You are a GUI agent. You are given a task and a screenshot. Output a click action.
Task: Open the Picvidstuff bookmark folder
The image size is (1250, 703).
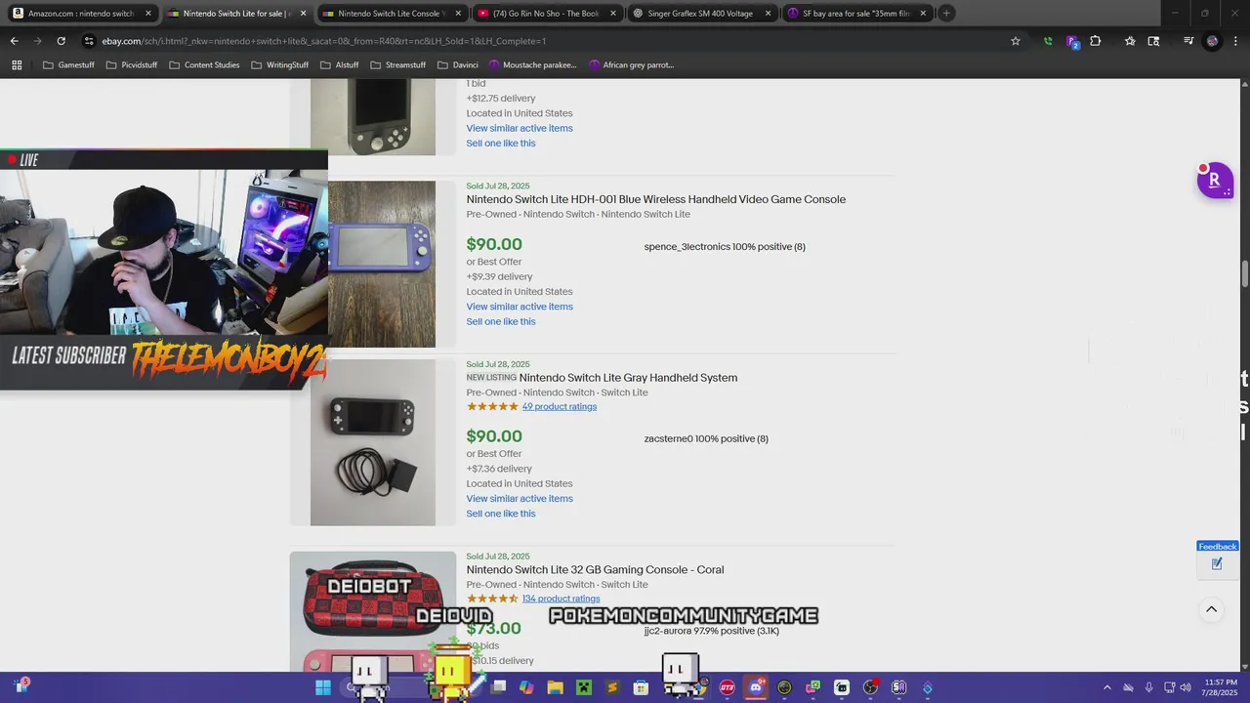tap(132, 65)
